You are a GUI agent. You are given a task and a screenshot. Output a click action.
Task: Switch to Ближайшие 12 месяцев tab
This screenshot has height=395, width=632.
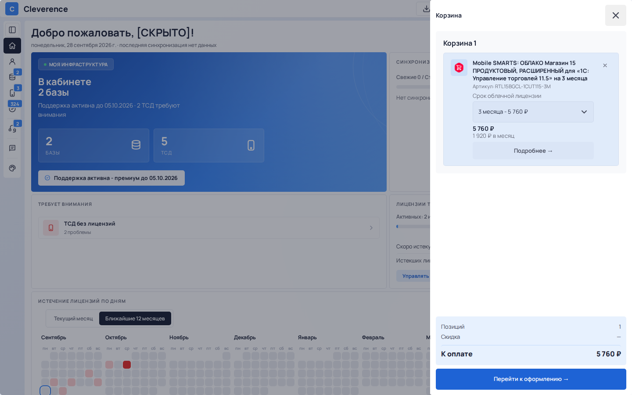(135, 319)
